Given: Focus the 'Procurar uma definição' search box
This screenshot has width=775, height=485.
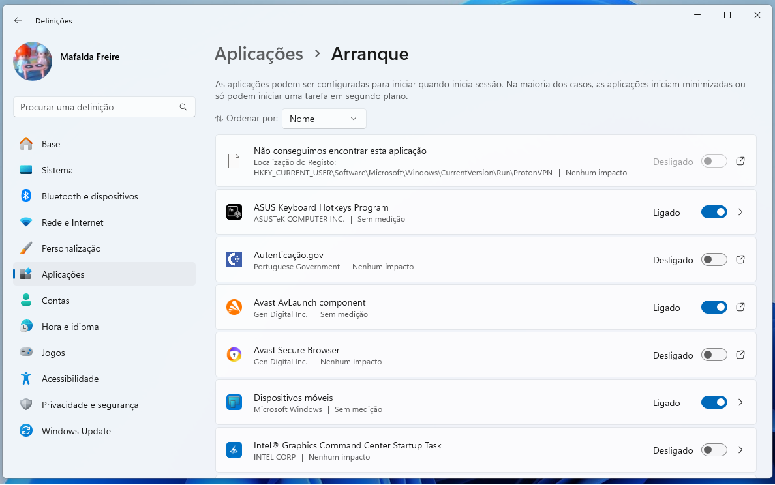Looking at the screenshot, I should [x=104, y=107].
